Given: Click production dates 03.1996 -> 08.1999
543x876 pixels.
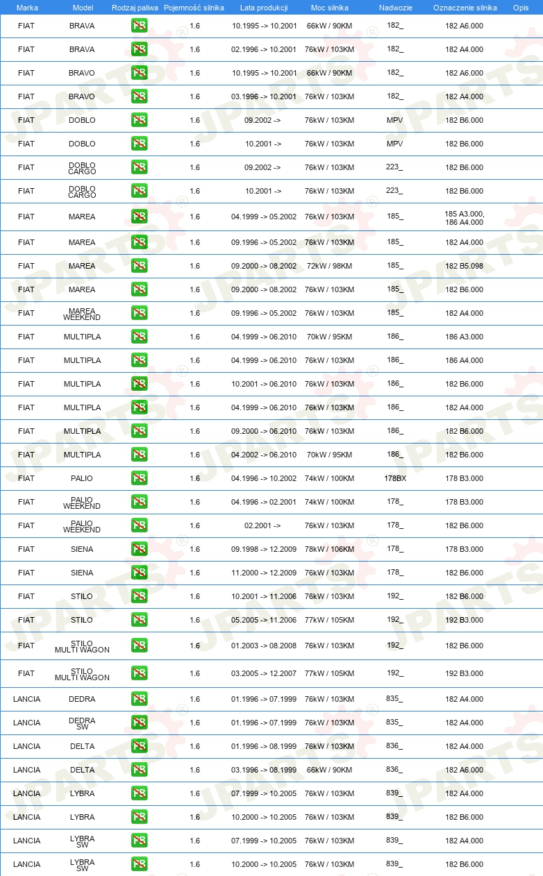Looking at the screenshot, I should pyautogui.click(x=264, y=770).
